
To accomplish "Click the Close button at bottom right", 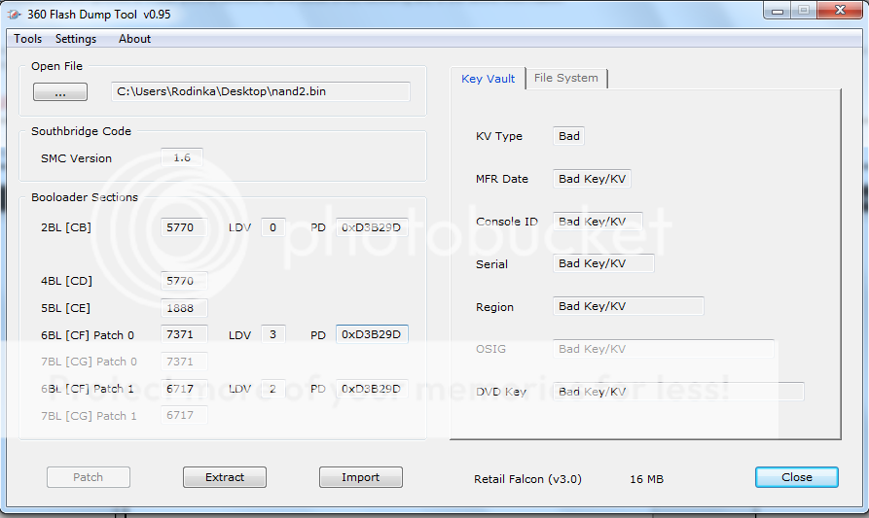I will [796, 477].
